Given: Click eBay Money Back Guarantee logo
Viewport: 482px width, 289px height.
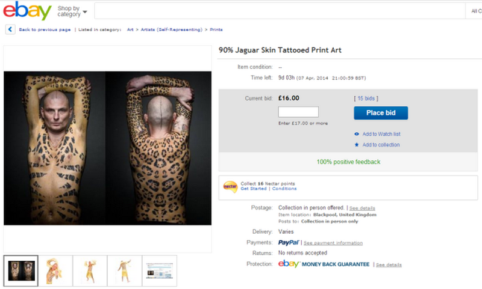Looking at the screenshot, I should click(x=324, y=264).
